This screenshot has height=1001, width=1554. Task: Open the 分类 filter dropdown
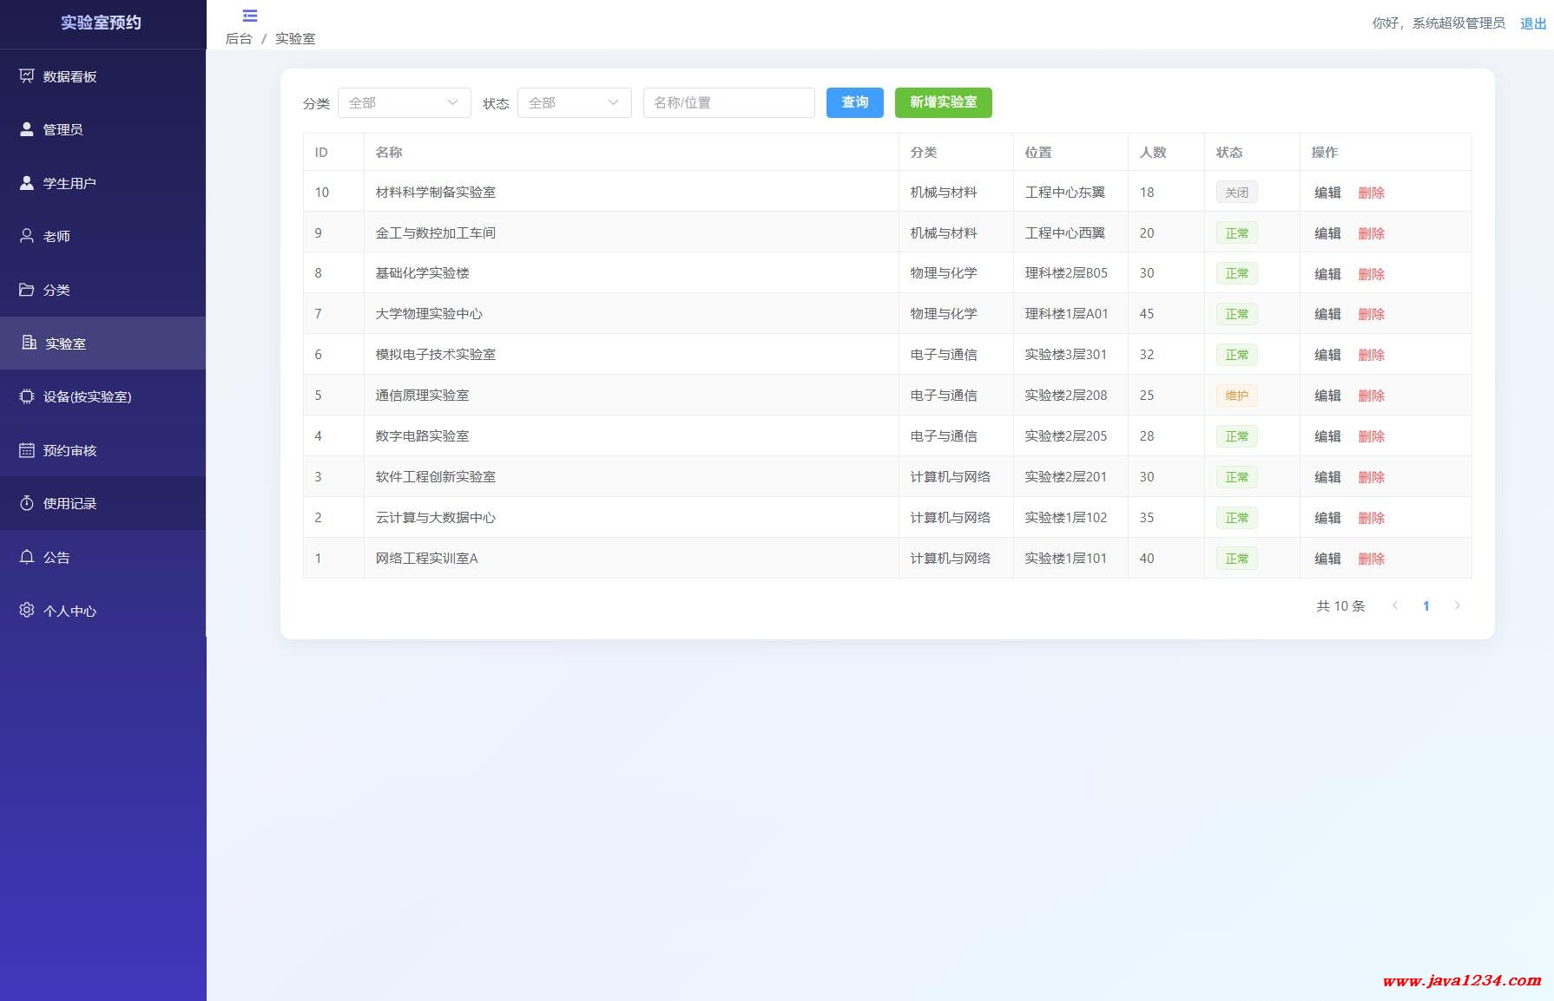[404, 102]
